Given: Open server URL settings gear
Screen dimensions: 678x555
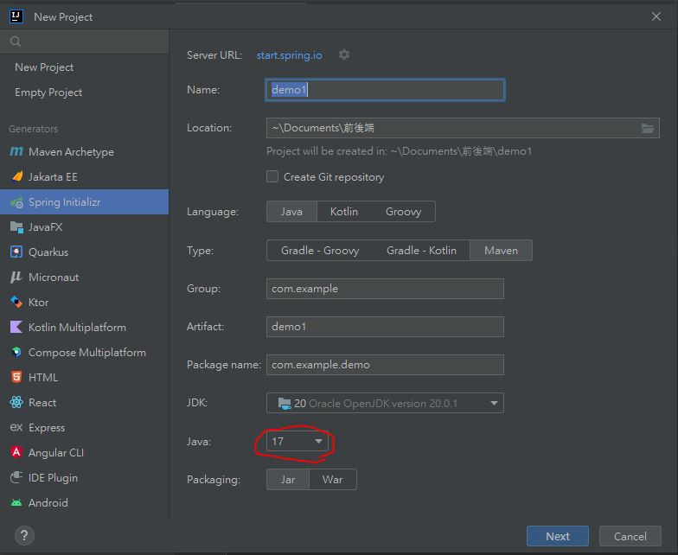Looking at the screenshot, I should tap(344, 55).
